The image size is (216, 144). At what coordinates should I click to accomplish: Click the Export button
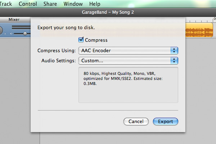166,122
